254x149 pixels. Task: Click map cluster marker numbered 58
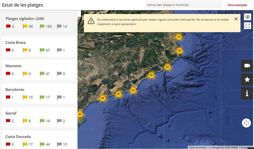179,51
